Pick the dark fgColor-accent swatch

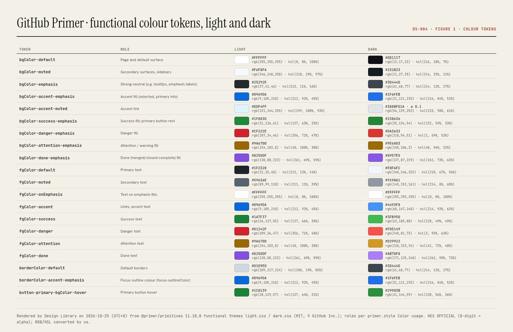click(x=375, y=207)
